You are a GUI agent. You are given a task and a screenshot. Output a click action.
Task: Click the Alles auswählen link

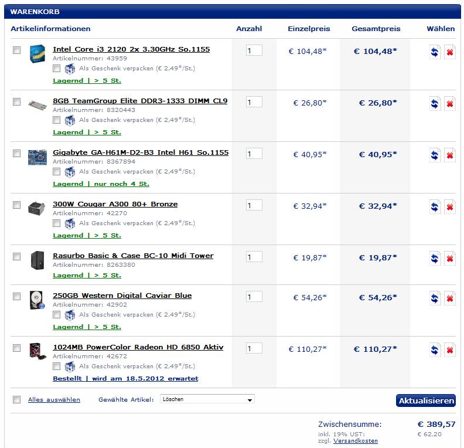pos(54,400)
